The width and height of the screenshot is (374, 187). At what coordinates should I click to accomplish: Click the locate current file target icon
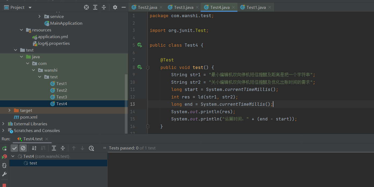86,7
